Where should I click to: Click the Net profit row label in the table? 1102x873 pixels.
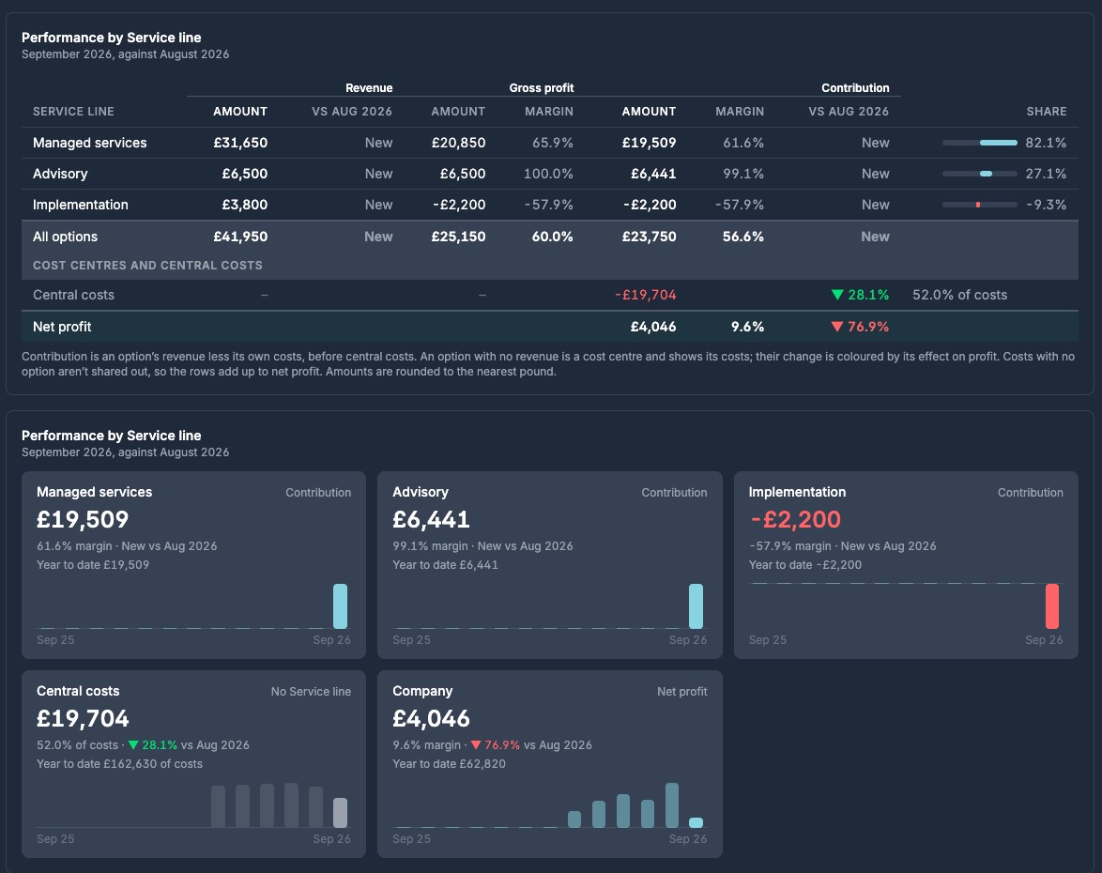point(62,326)
